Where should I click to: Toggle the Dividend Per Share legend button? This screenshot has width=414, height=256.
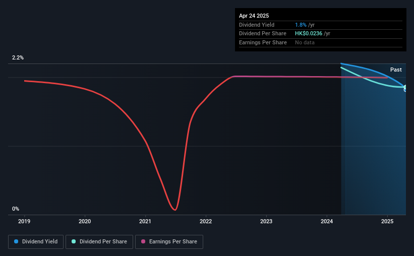click(99, 242)
